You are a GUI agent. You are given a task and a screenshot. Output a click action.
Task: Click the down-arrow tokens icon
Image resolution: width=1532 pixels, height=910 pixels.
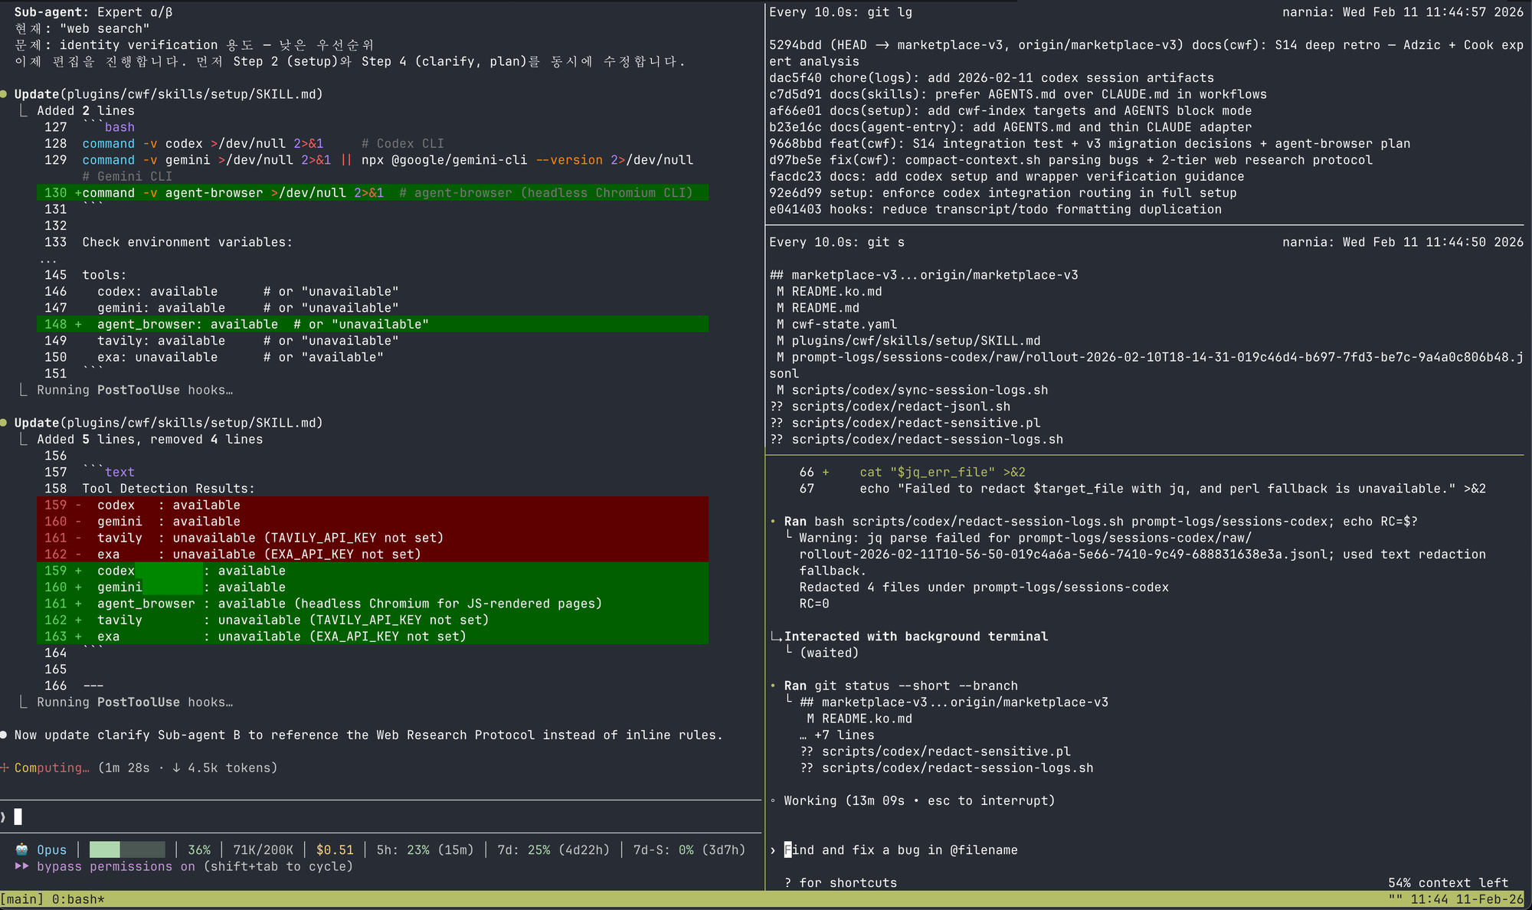tap(176, 768)
